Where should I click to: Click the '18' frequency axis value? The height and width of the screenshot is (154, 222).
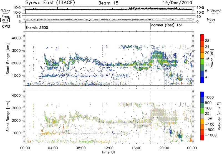point(19,17)
